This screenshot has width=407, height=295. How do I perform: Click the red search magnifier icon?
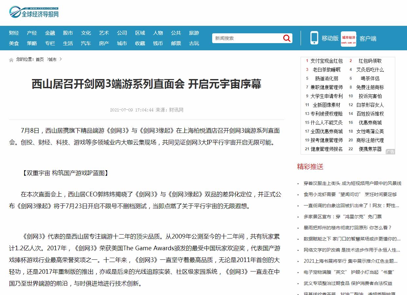[x=287, y=38]
